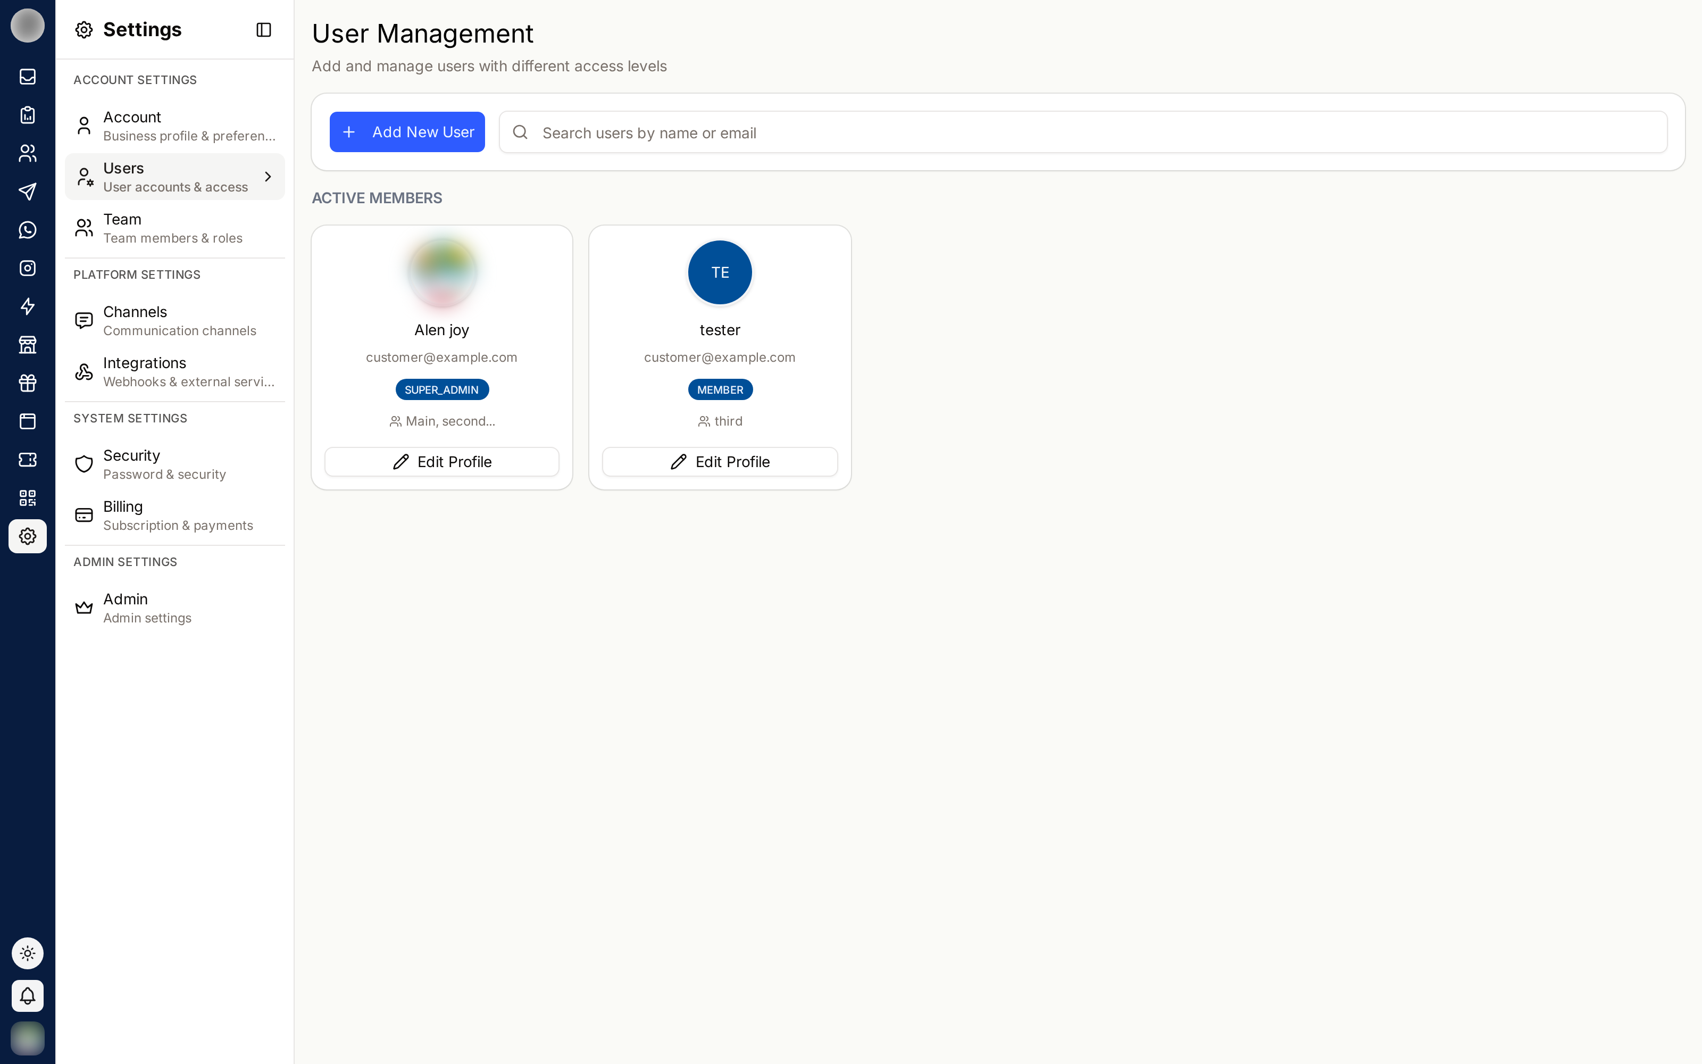
Task: Open notifications bell icon
Action: tap(28, 996)
